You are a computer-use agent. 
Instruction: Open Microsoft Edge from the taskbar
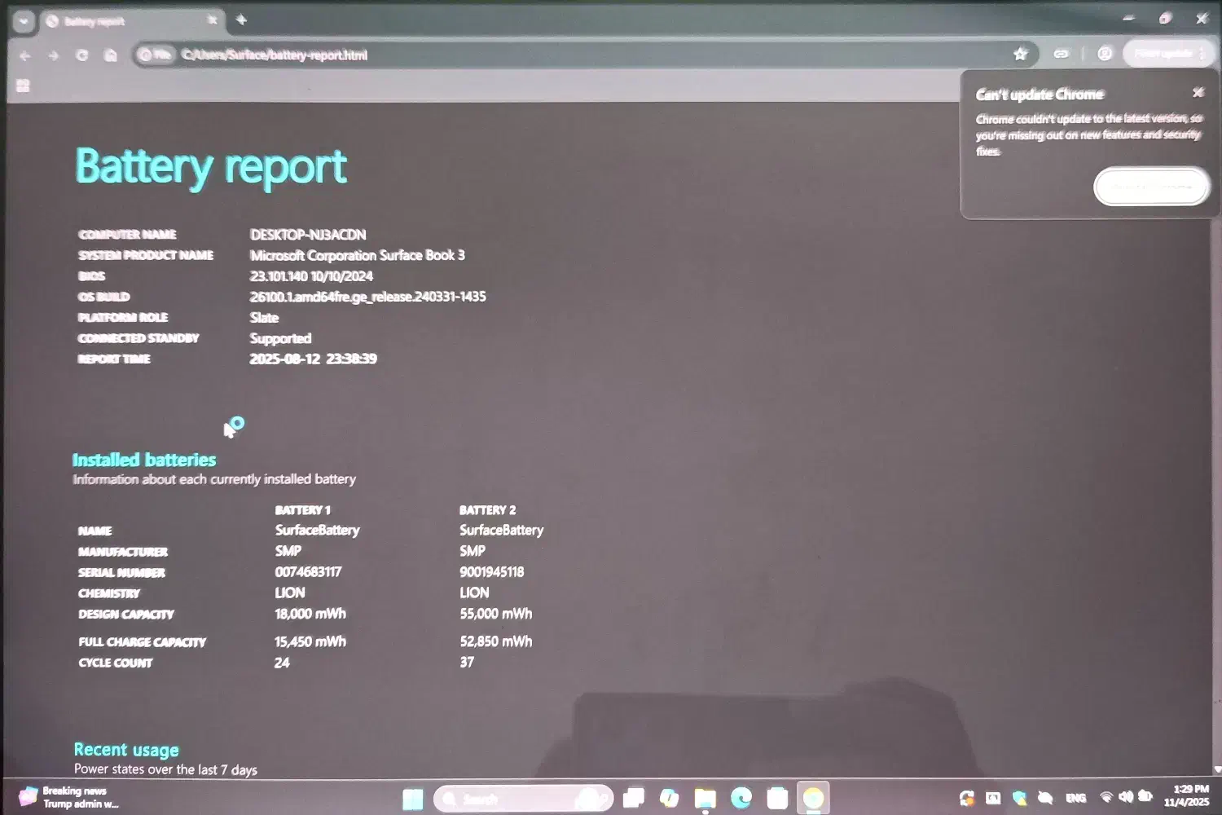[741, 798]
